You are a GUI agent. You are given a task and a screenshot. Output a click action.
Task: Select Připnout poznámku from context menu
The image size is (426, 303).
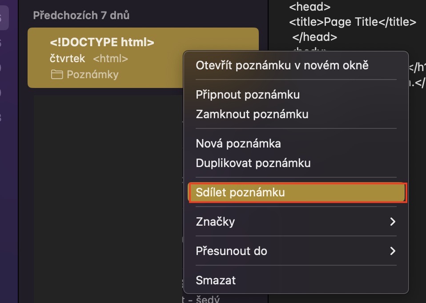pos(248,95)
